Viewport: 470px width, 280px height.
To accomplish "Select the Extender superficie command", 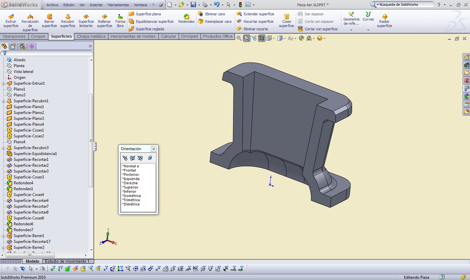I will click(x=255, y=14).
